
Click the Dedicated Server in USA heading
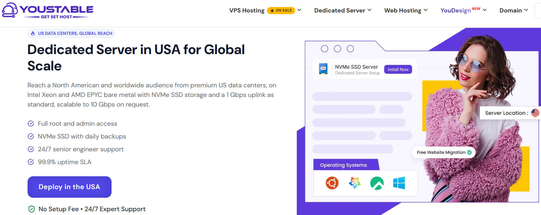click(136, 58)
